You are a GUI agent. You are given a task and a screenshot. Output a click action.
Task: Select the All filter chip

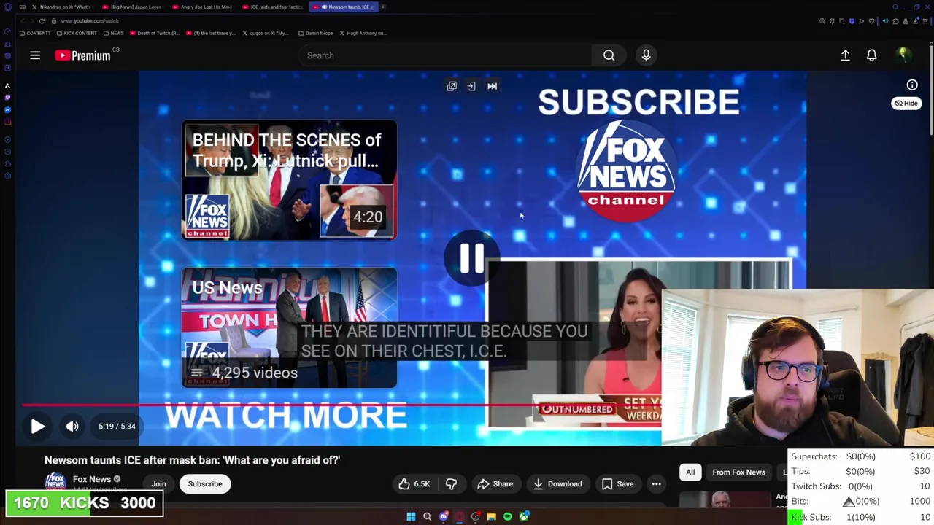tap(690, 472)
